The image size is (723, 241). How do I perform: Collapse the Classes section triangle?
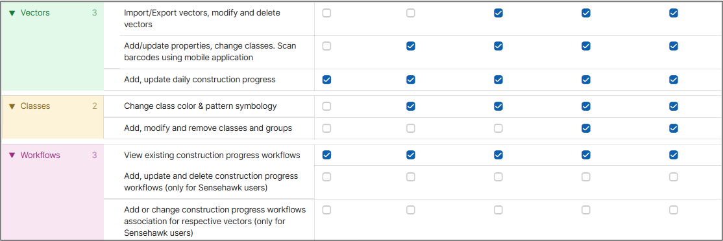click(x=12, y=107)
